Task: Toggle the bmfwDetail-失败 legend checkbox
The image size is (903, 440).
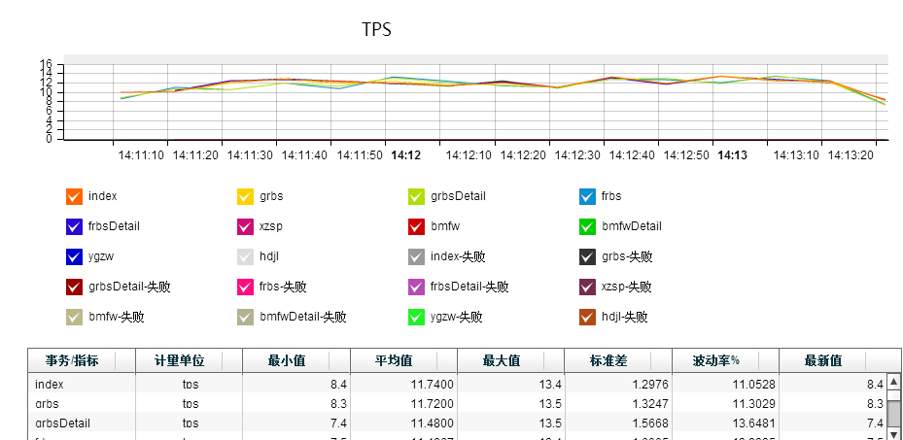Action: click(x=245, y=317)
